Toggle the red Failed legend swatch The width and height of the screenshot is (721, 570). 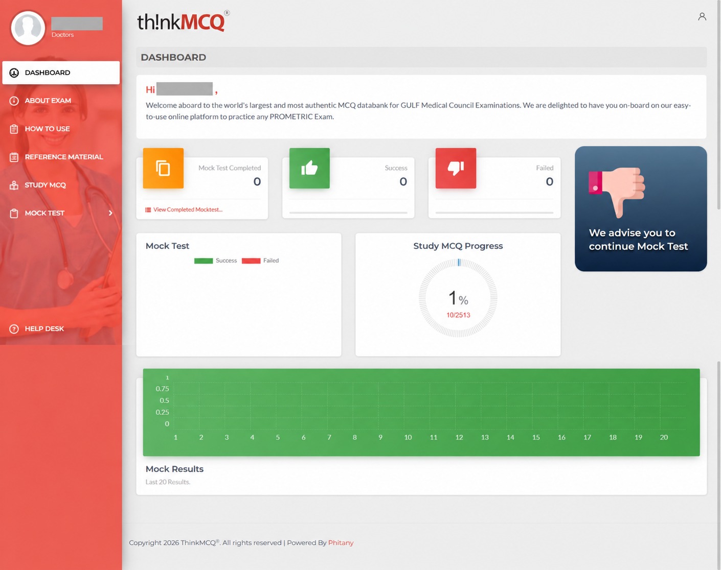pos(251,260)
